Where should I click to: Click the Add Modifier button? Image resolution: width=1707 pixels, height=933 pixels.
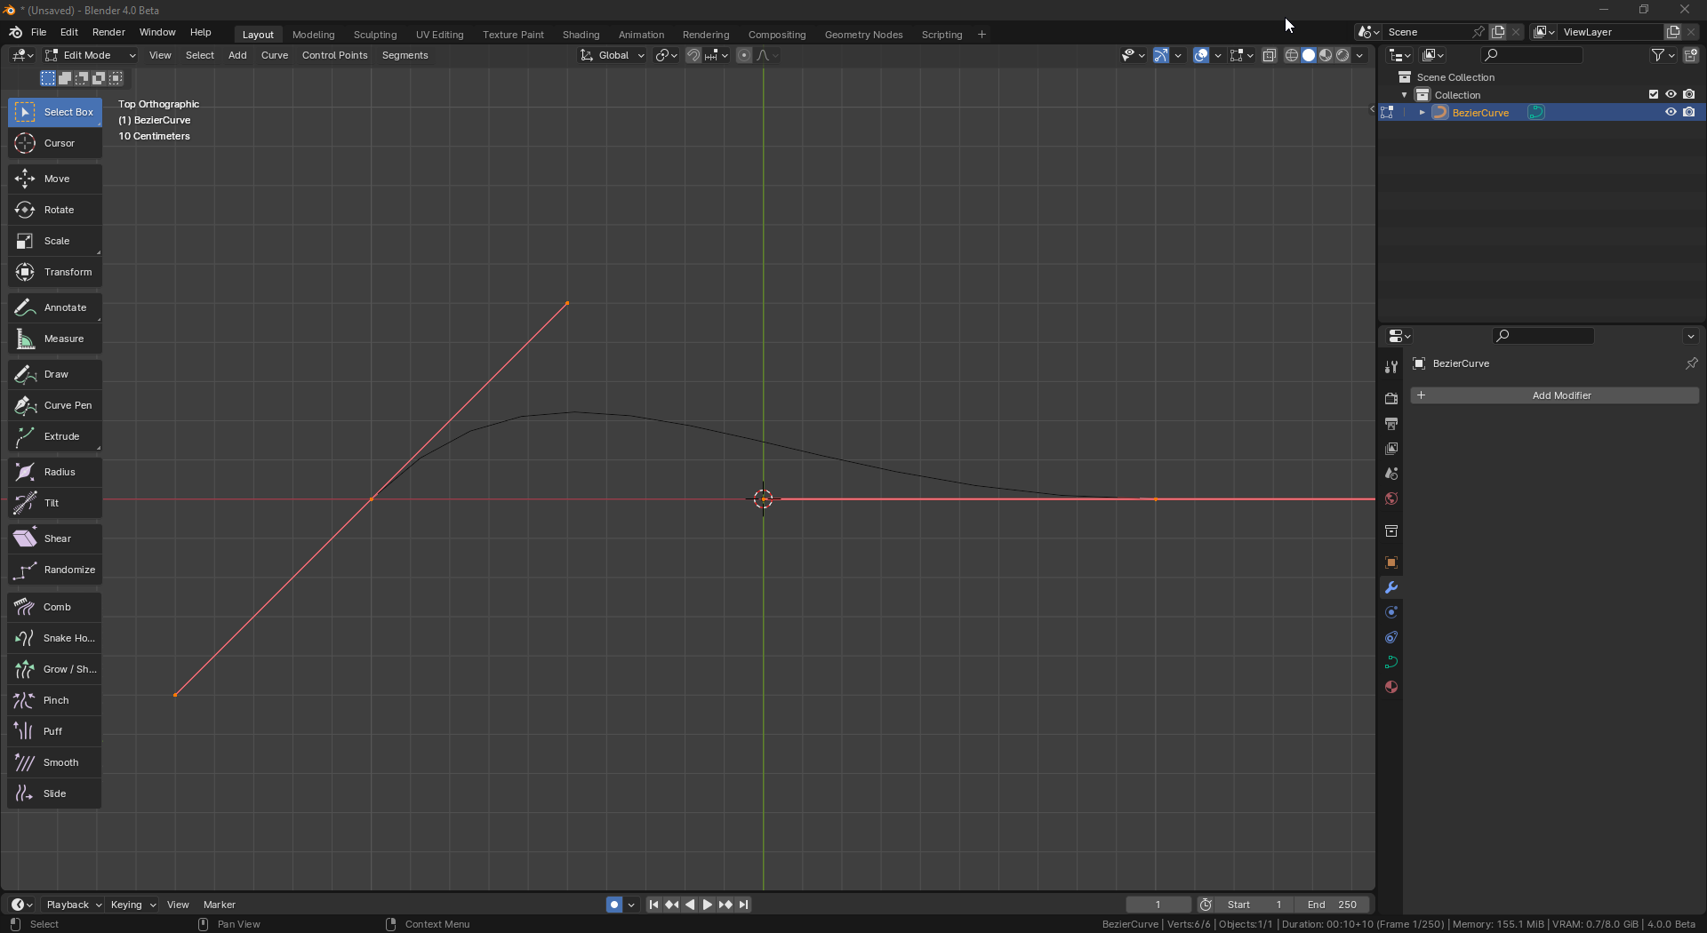[1554, 395]
